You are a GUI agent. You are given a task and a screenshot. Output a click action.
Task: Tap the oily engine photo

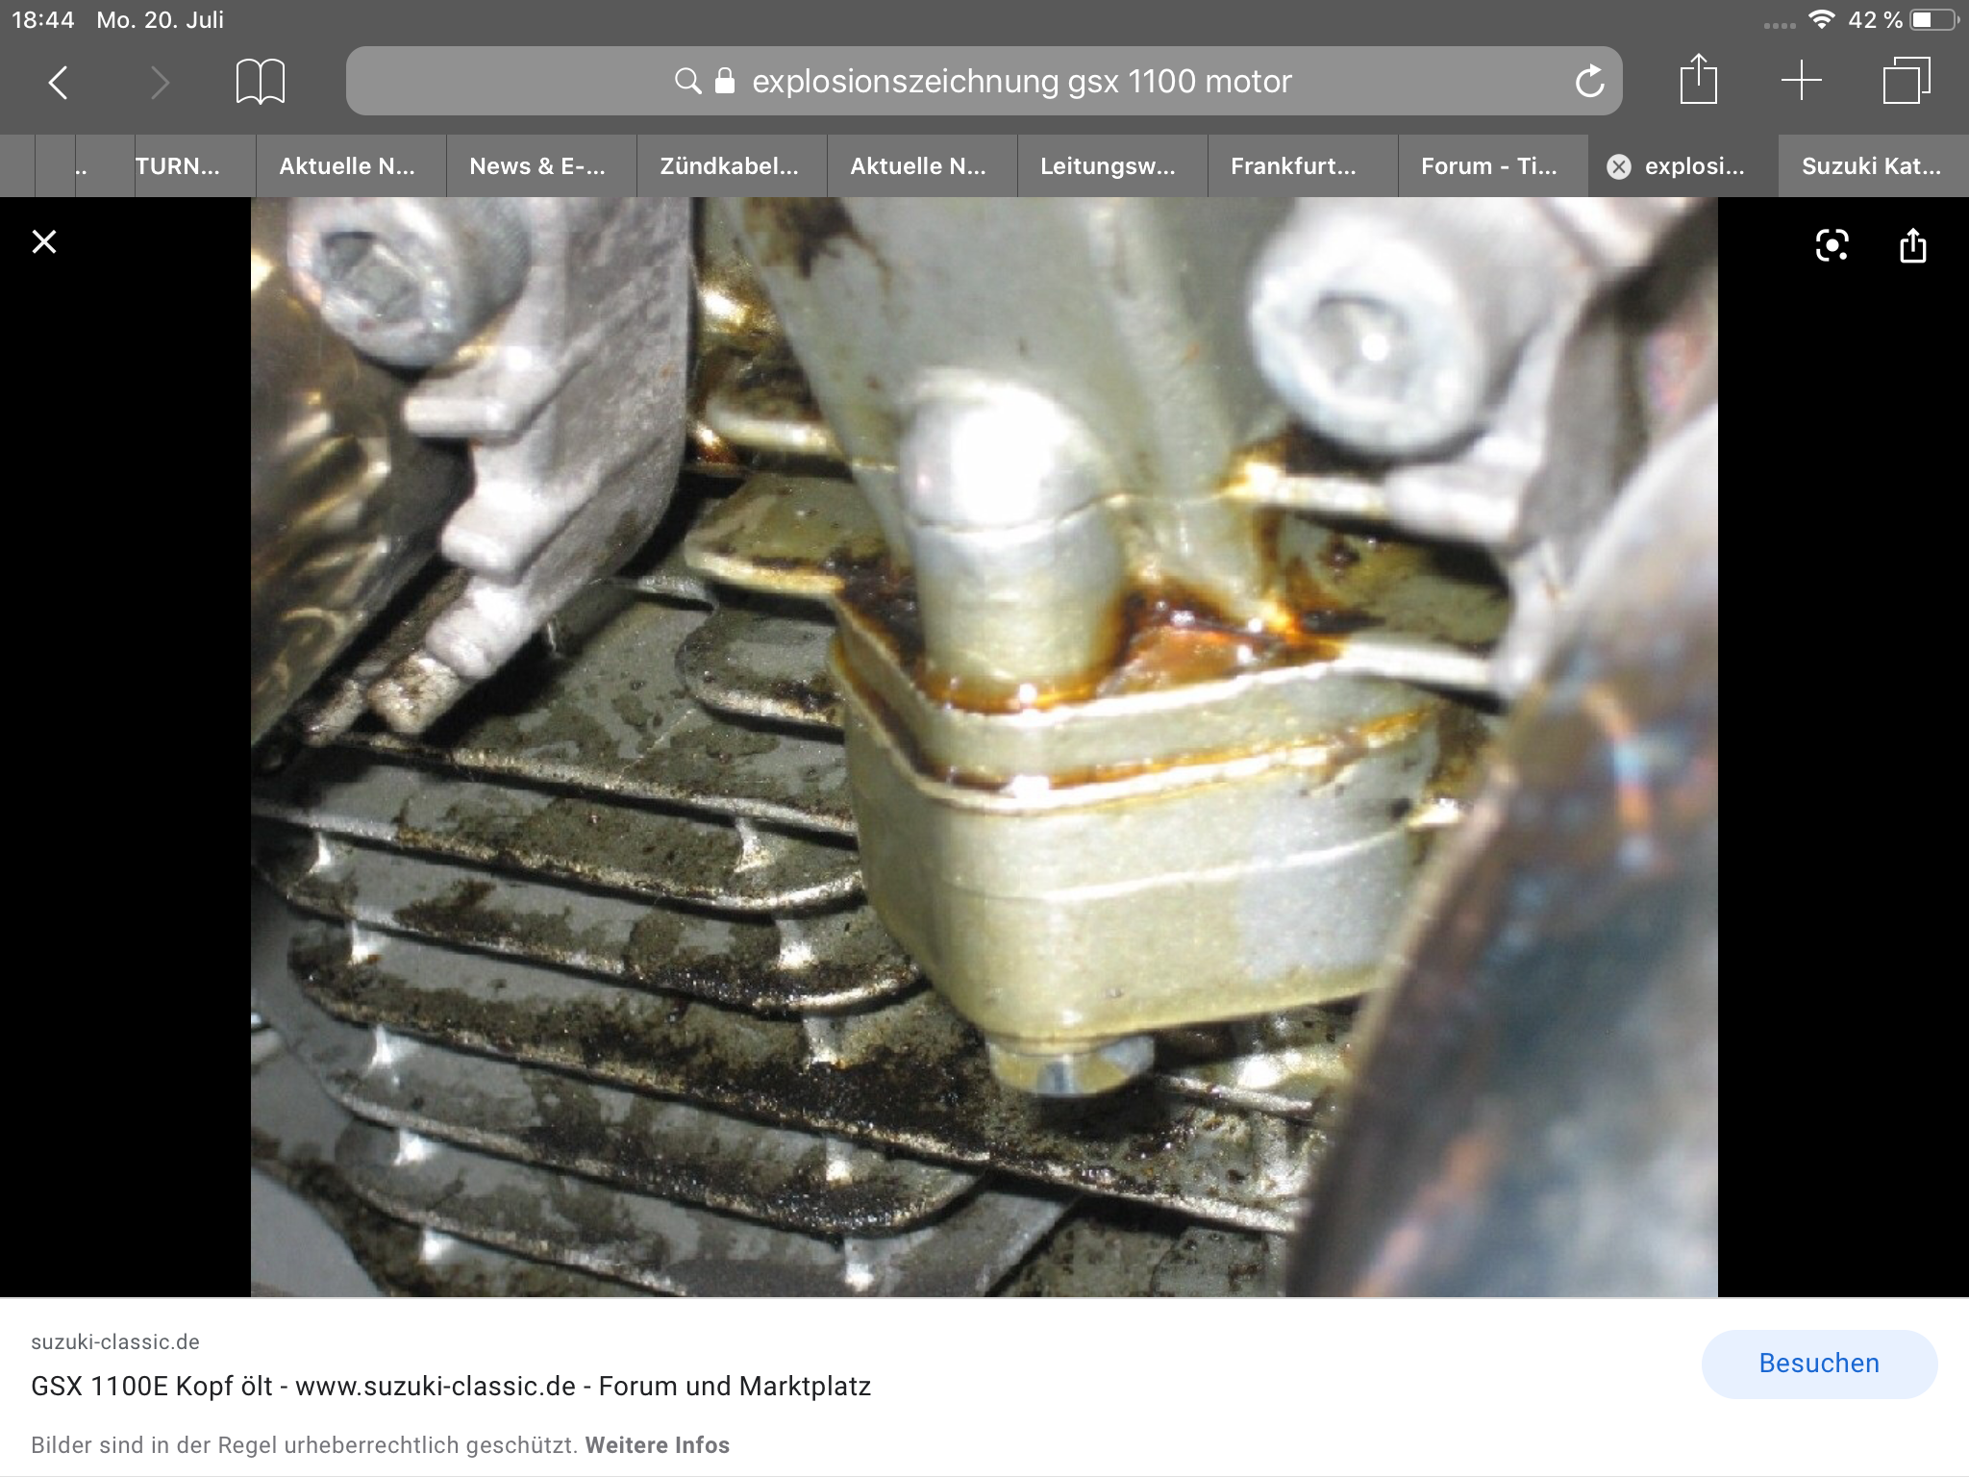(983, 746)
